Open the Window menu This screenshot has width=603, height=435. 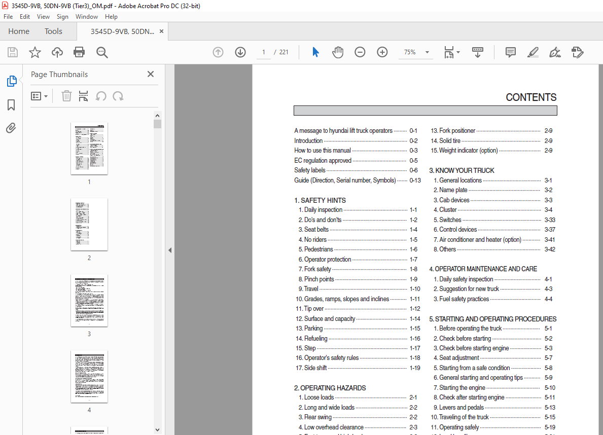point(87,17)
